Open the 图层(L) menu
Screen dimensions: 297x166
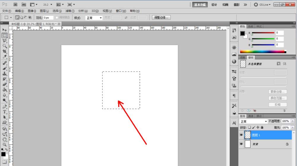(44, 11)
